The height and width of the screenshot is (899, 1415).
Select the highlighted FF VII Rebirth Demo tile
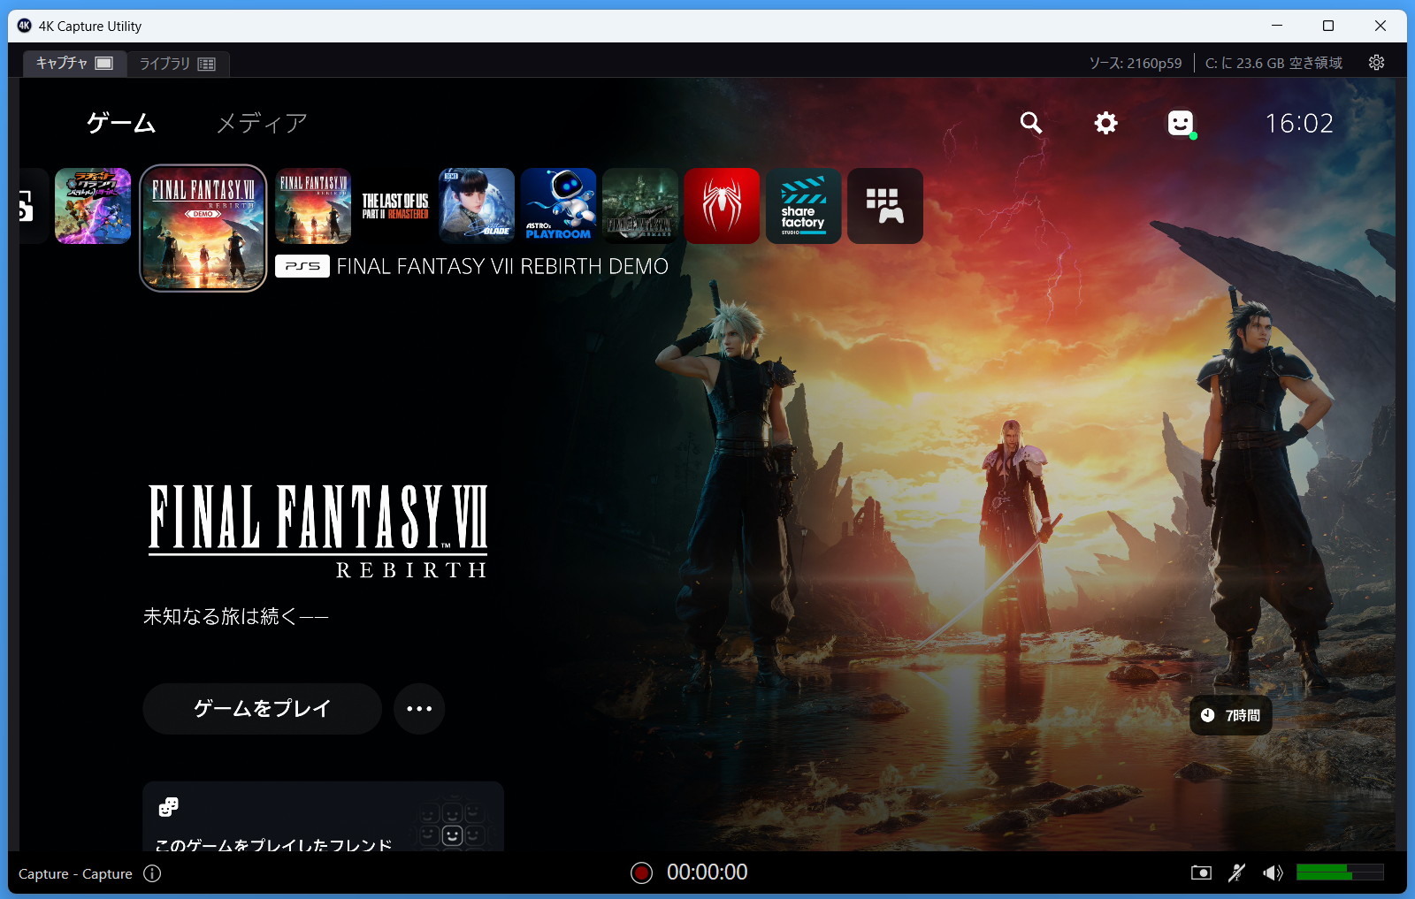point(203,228)
